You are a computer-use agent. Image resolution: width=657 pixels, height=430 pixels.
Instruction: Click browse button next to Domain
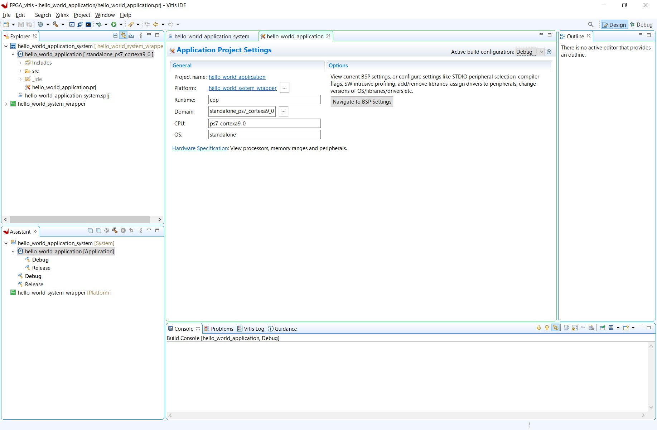pos(284,111)
